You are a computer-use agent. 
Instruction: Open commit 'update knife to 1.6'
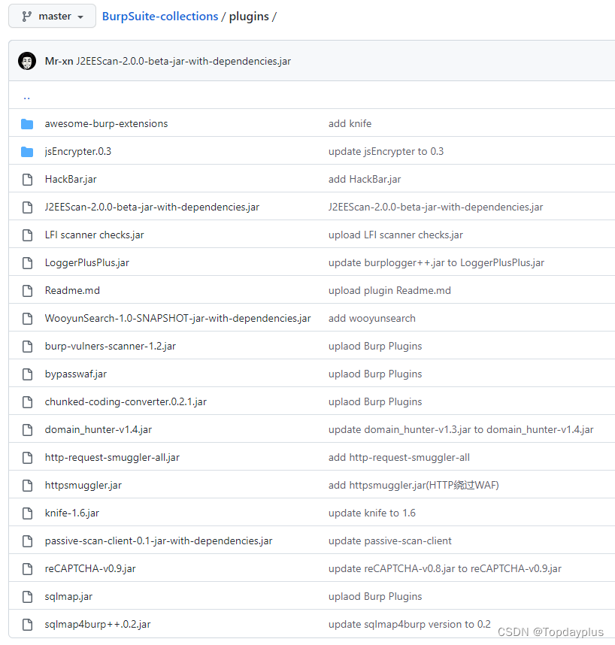coord(372,513)
